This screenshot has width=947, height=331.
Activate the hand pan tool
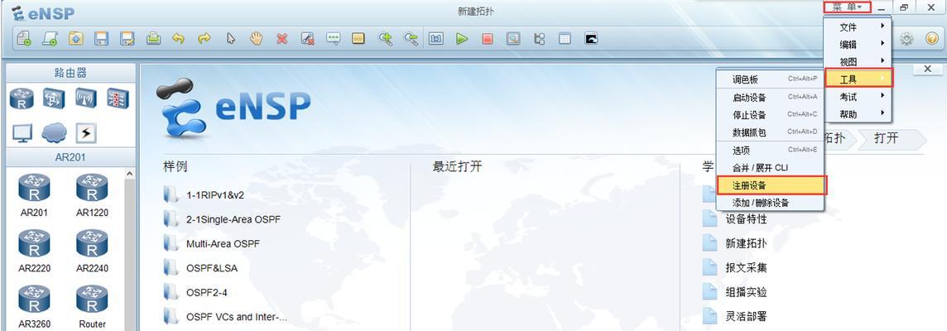click(x=257, y=39)
